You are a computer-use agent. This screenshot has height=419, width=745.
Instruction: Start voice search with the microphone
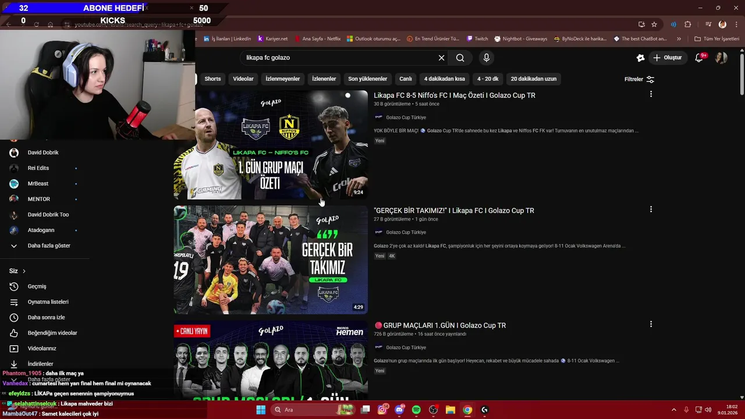[487, 58]
